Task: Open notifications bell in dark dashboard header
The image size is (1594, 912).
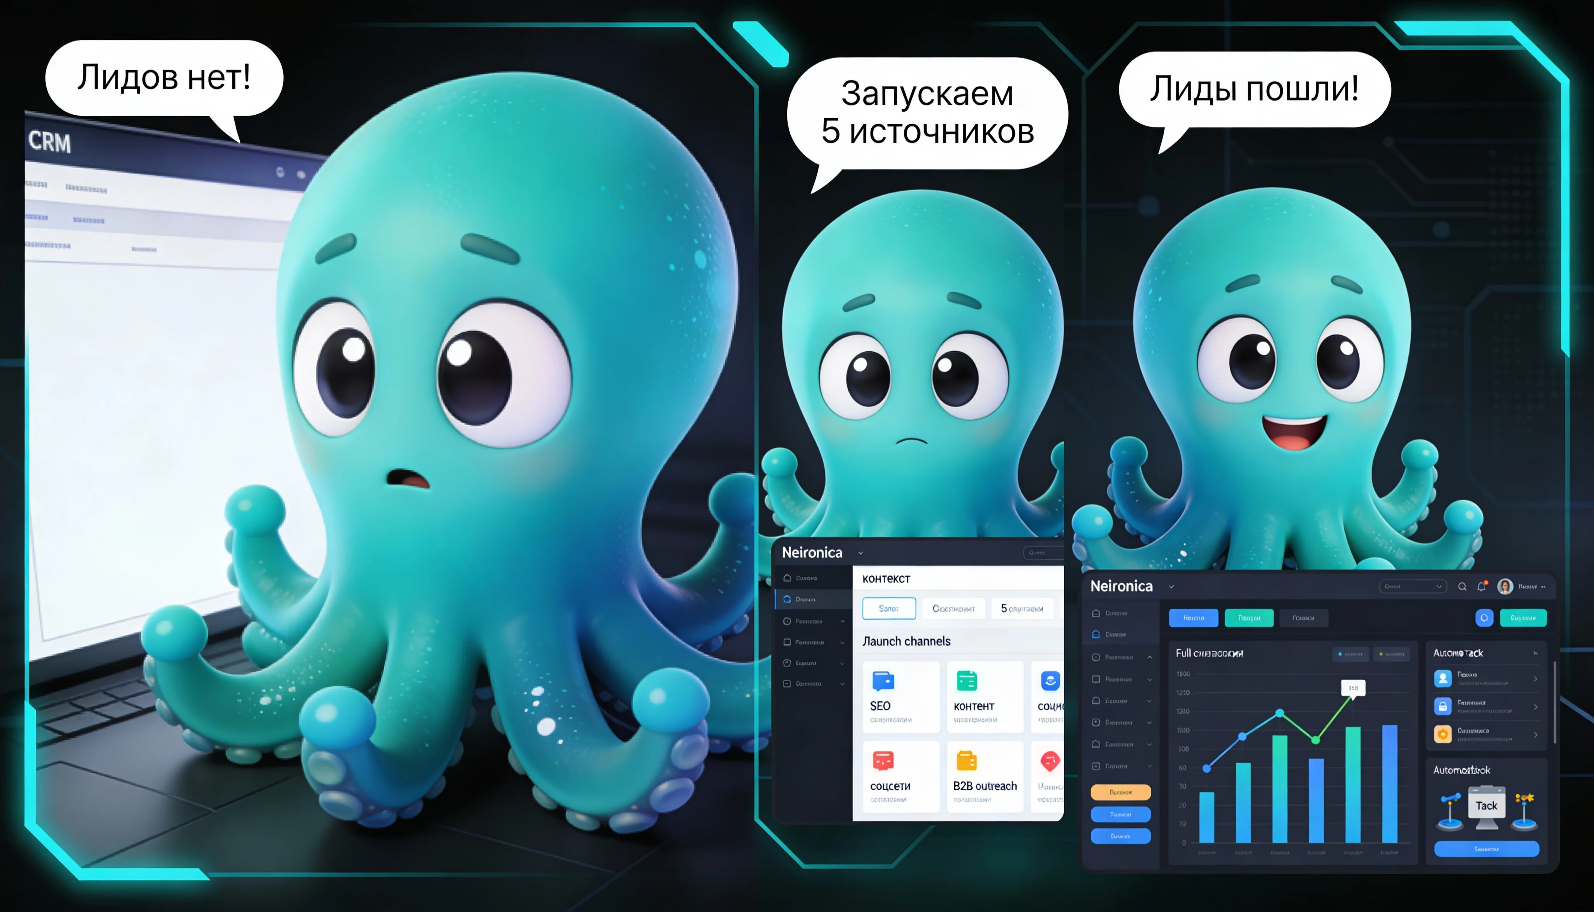Action: [x=1481, y=587]
